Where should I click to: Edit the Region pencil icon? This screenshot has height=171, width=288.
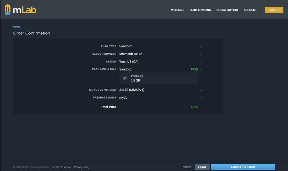click(x=201, y=62)
